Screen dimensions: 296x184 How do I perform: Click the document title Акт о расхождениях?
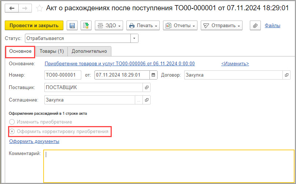tap(167, 8)
